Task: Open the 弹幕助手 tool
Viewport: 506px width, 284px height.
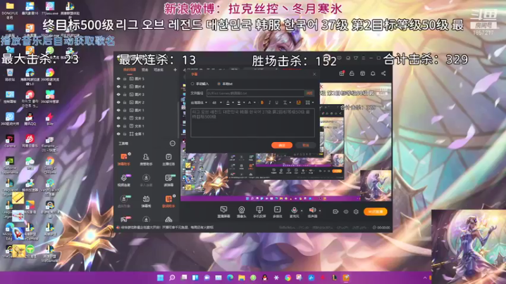Action: tap(124, 159)
